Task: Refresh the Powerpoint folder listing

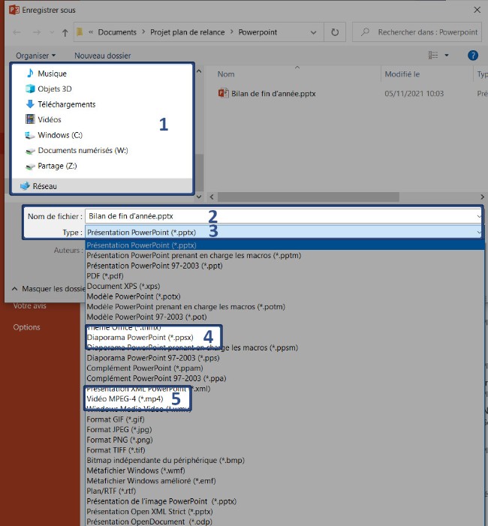Action: click(x=335, y=32)
